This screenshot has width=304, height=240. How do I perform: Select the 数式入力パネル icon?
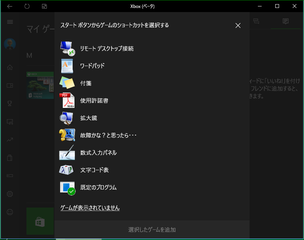tap(67, 152)
